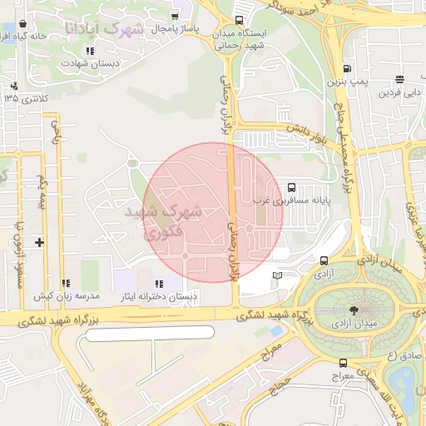Click the bus terminal icon above پایانه مسافربری غرب
Screen dimensions: 426x426
tap(291, 187)
